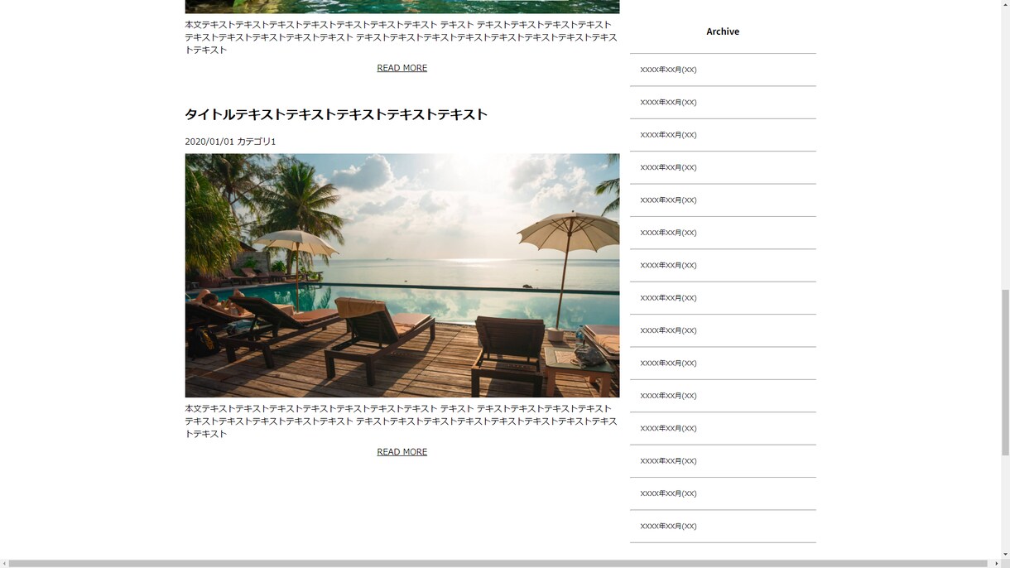Click the beach pool sunbed photo
The width and height of the screenshot is (1010, 568).
[402, 275]
